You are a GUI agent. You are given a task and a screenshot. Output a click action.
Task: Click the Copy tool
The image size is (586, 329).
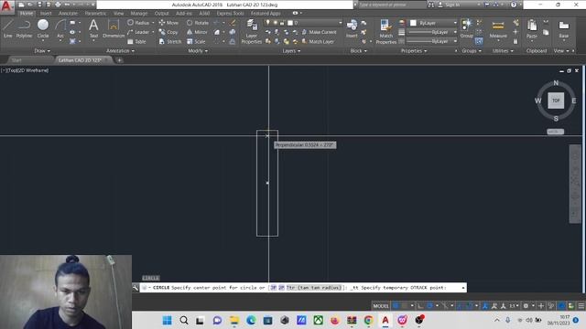click(x=168, y=32)
